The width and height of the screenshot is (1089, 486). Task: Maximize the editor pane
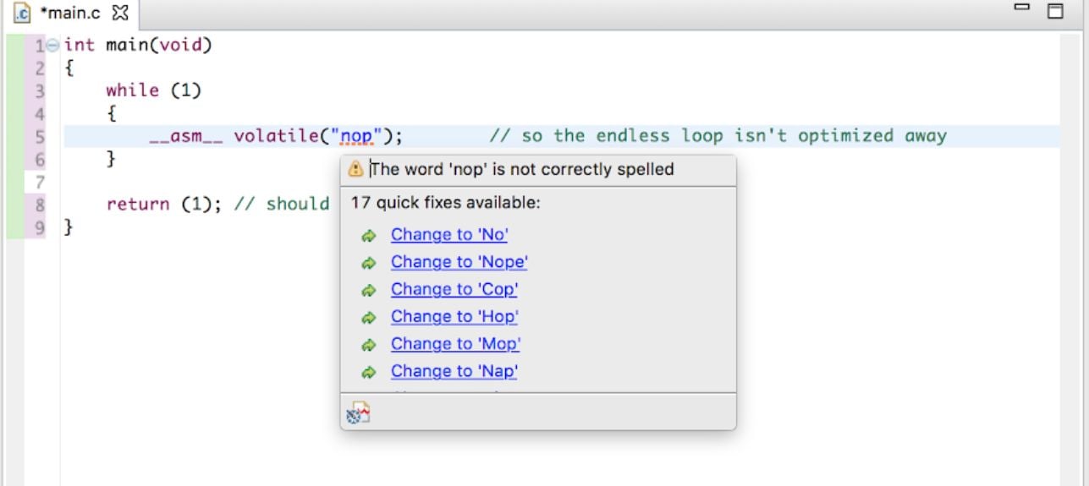pos(1054,11)
